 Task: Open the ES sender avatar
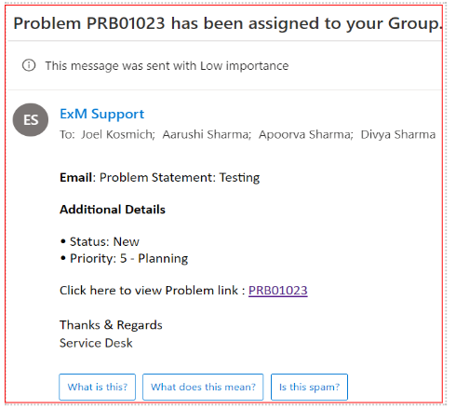31,120
